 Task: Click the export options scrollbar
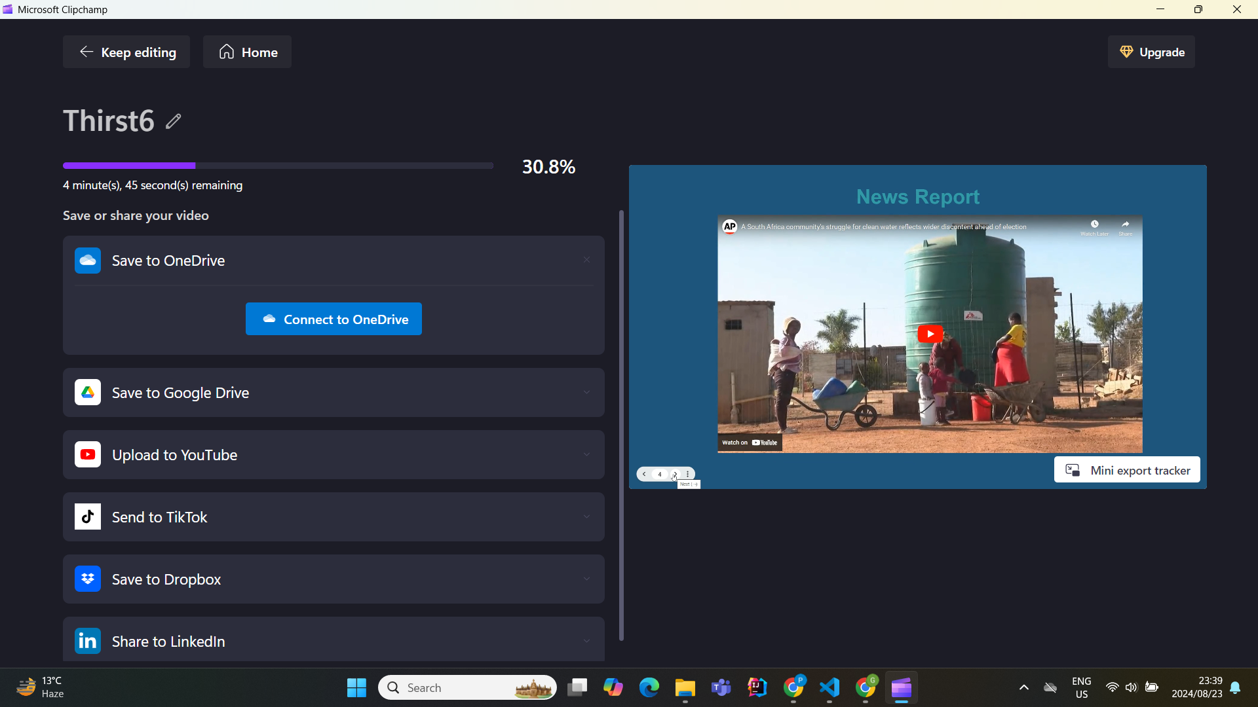[x=621, y=426]
